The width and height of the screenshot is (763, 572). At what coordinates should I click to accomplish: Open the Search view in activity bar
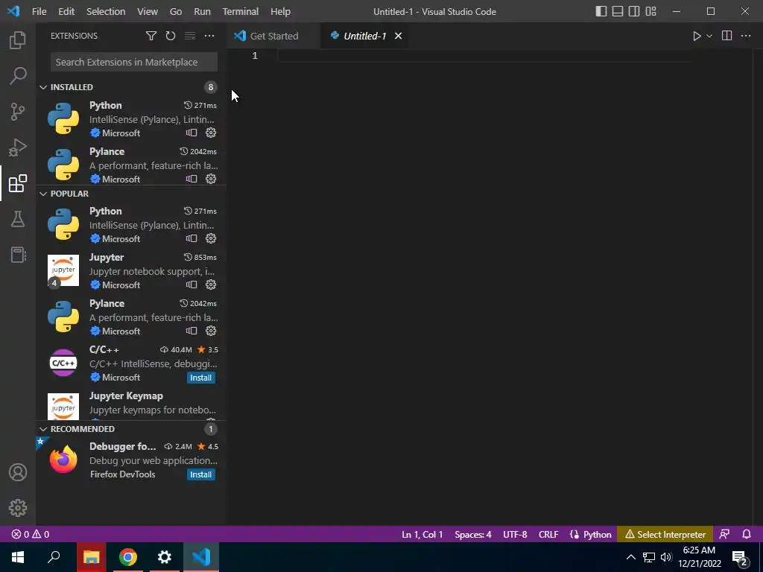coord(18,76)
